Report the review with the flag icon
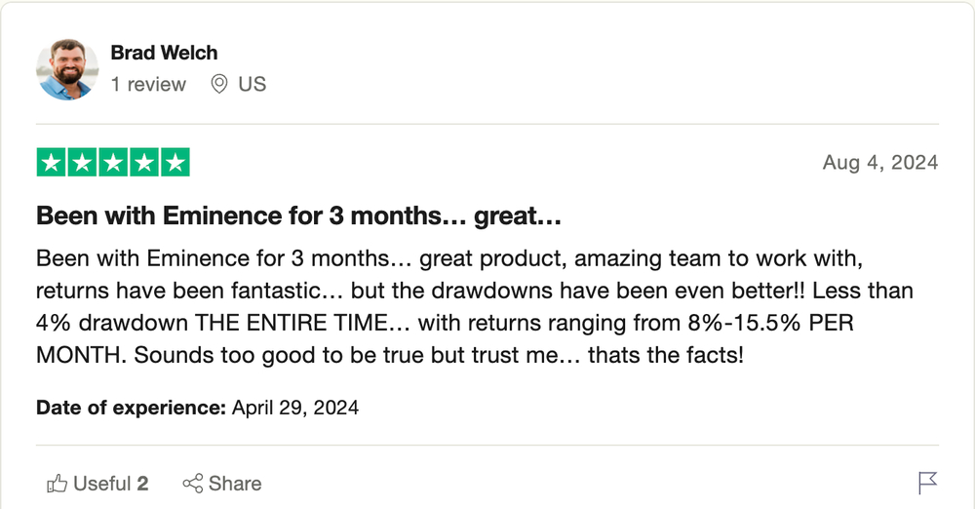This screenshot has height=509, width=975. click(x=927, y=483)
